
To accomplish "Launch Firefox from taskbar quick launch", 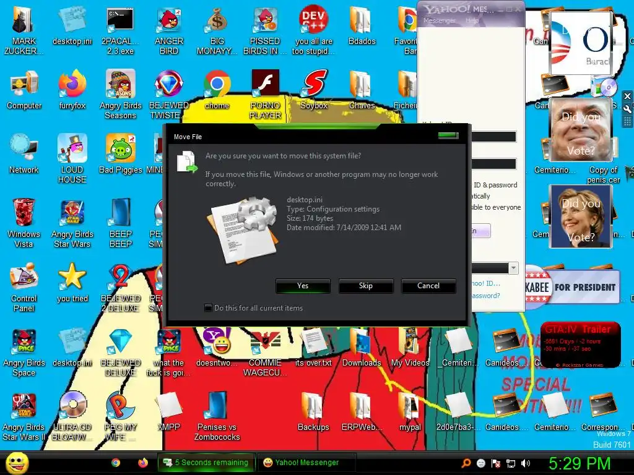I will (x=143, y=463).
